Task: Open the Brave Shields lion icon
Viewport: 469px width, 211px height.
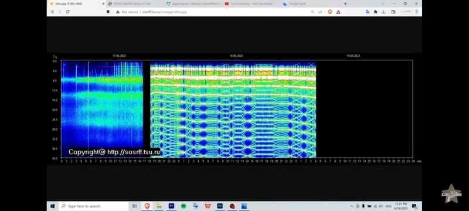Action: click(x=330, y=12)
